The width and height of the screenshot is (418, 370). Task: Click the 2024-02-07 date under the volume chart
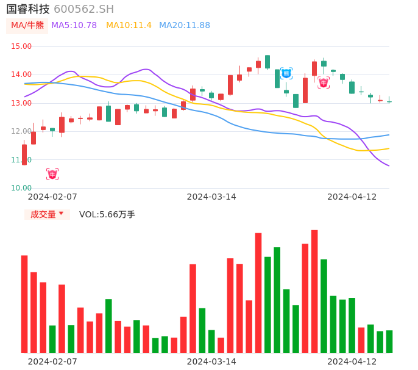point(52,361)
